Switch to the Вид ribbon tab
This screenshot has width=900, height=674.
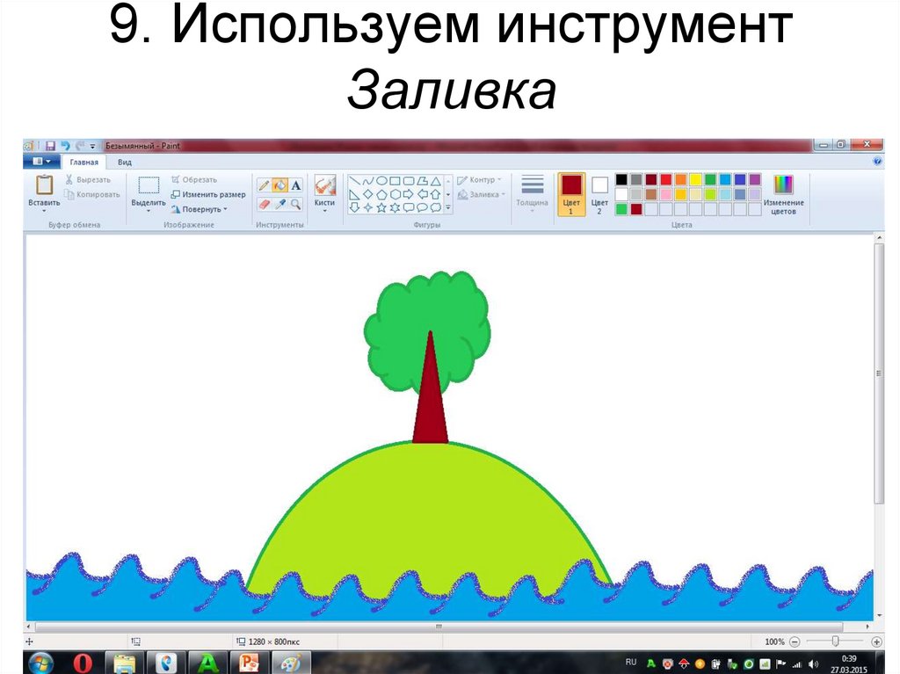point(124,162)
